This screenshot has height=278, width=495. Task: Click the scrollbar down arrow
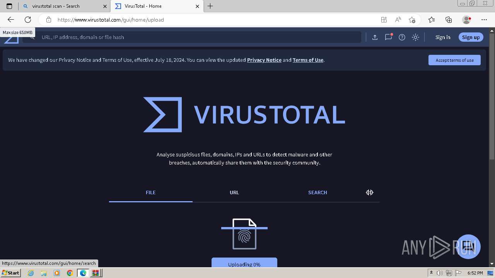coord(492,264)
